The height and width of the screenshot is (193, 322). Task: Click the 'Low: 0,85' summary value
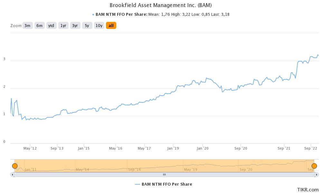coord(201,14)
